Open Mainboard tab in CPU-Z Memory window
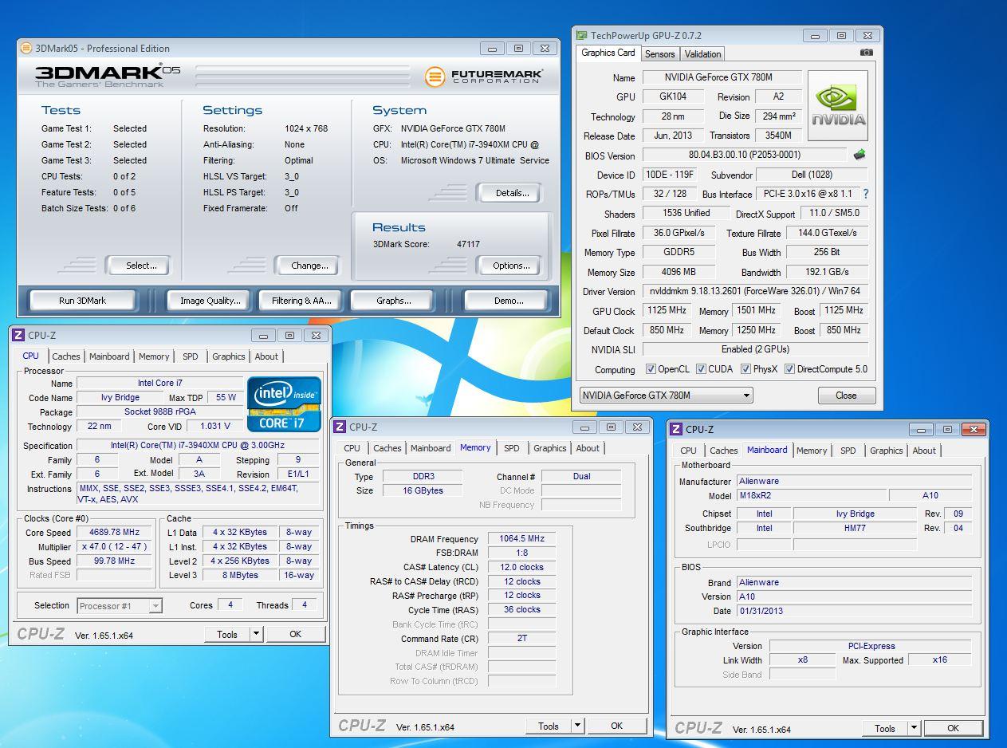Image resolution: width=1007 pixels, height=748 pixels. click(x=431, y=448)
